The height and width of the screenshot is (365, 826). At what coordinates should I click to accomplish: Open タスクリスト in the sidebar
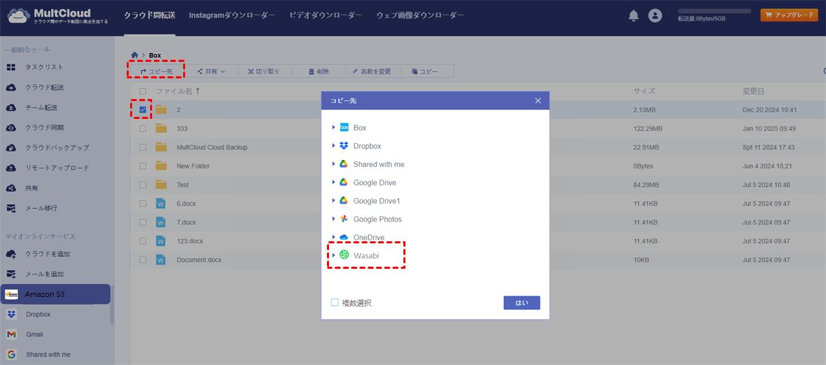click(x=44, y=67)
